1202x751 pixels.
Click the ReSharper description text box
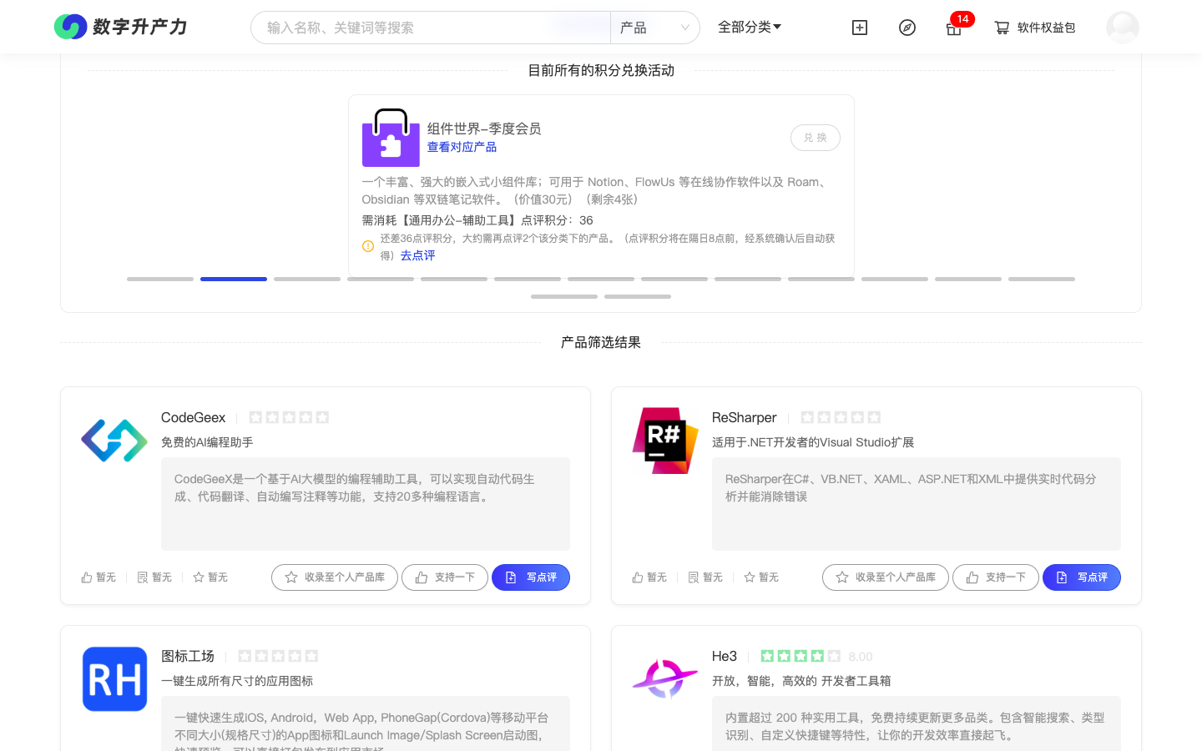tap(917, 504)
